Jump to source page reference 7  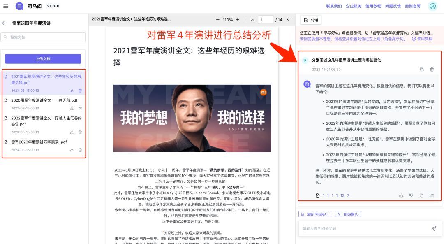pyautogui.click(x=348, y=195)
